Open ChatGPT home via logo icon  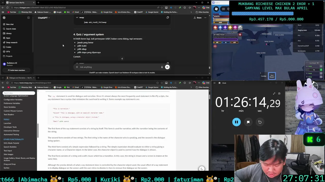[4, 18]
